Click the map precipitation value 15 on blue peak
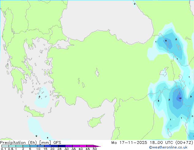 point(180,98)
